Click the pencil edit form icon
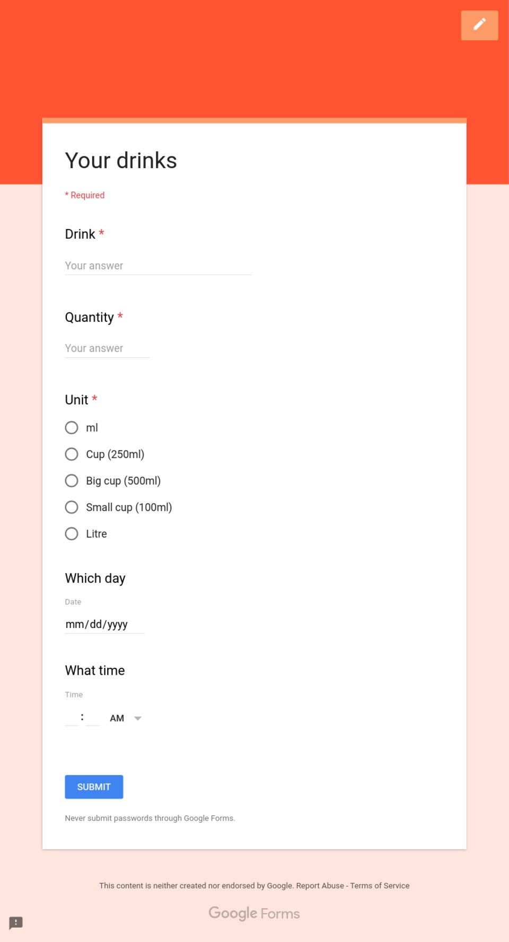 479,25
